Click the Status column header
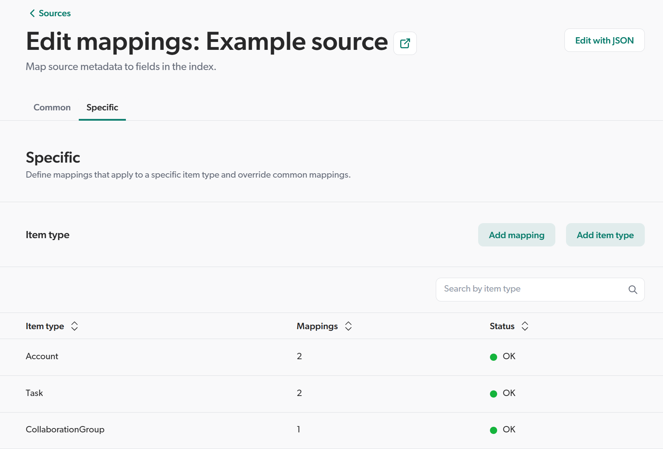The image size is (663, 449). click(x=502, y=326)
